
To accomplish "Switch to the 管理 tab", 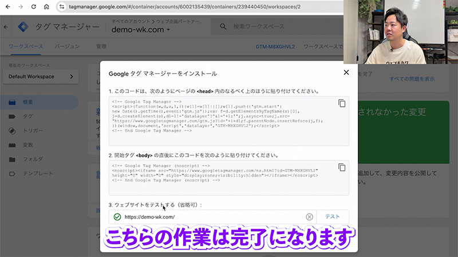I will click(x=101, y=46).
